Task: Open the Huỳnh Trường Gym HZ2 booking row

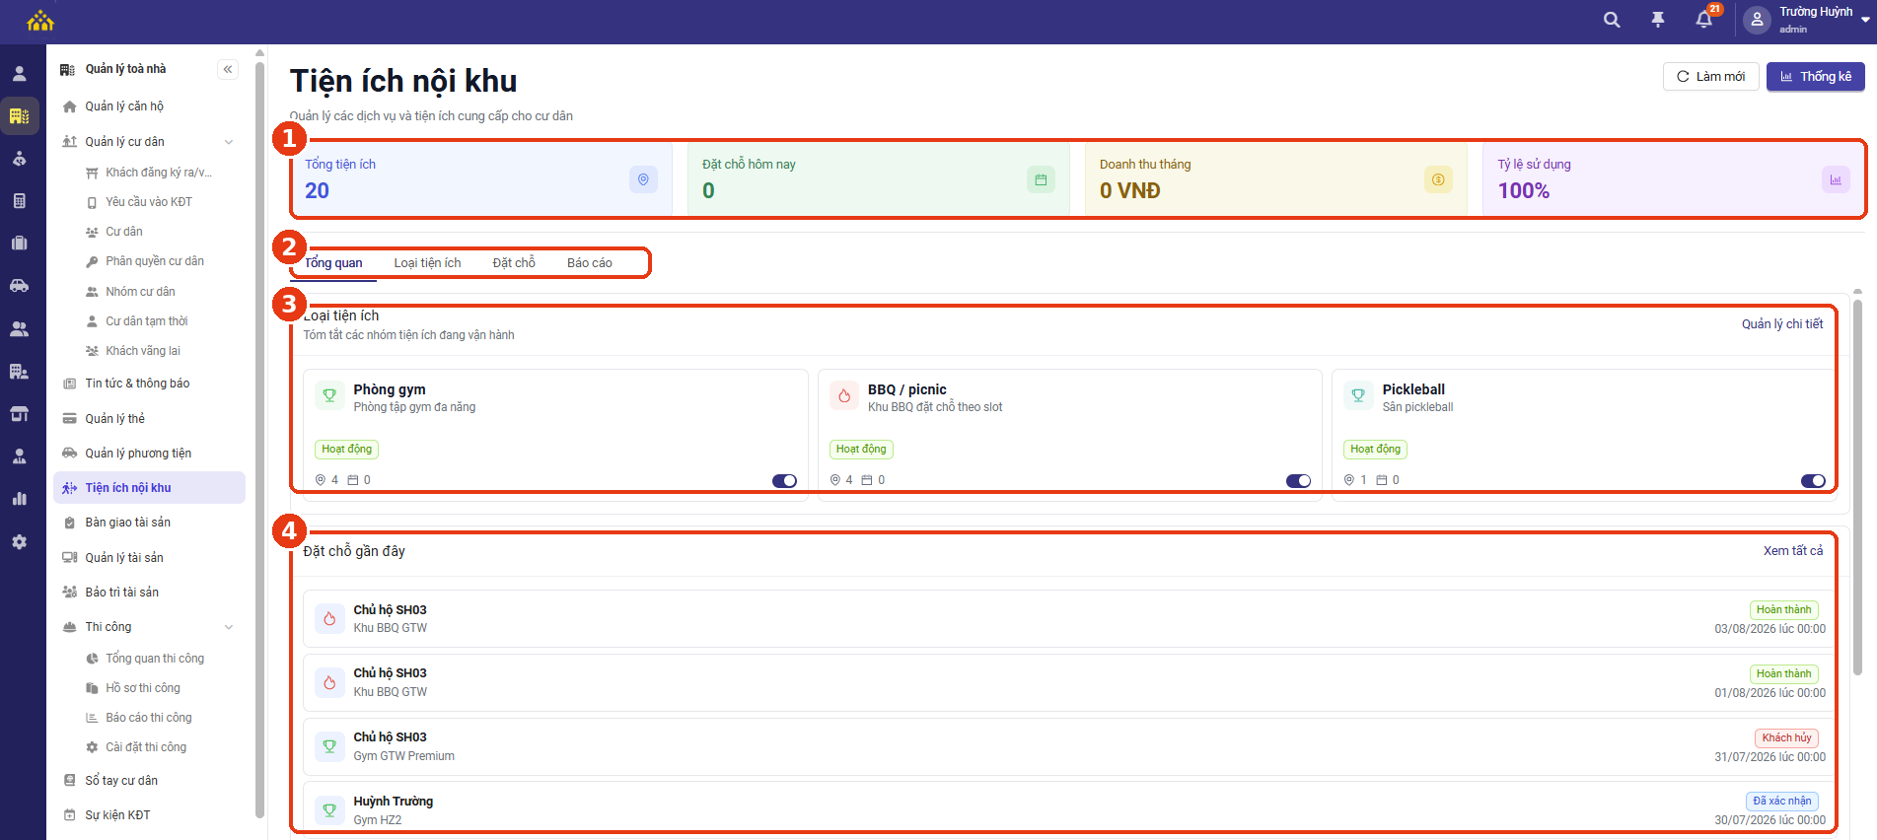Action: (x=1068, y=810)
